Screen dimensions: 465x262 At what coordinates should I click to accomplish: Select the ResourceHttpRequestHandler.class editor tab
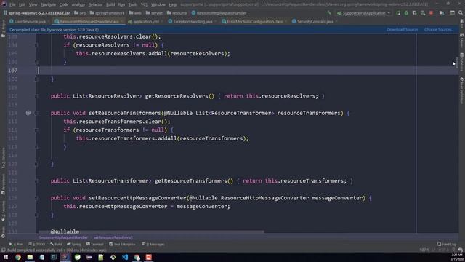click(x=89, y=21)
